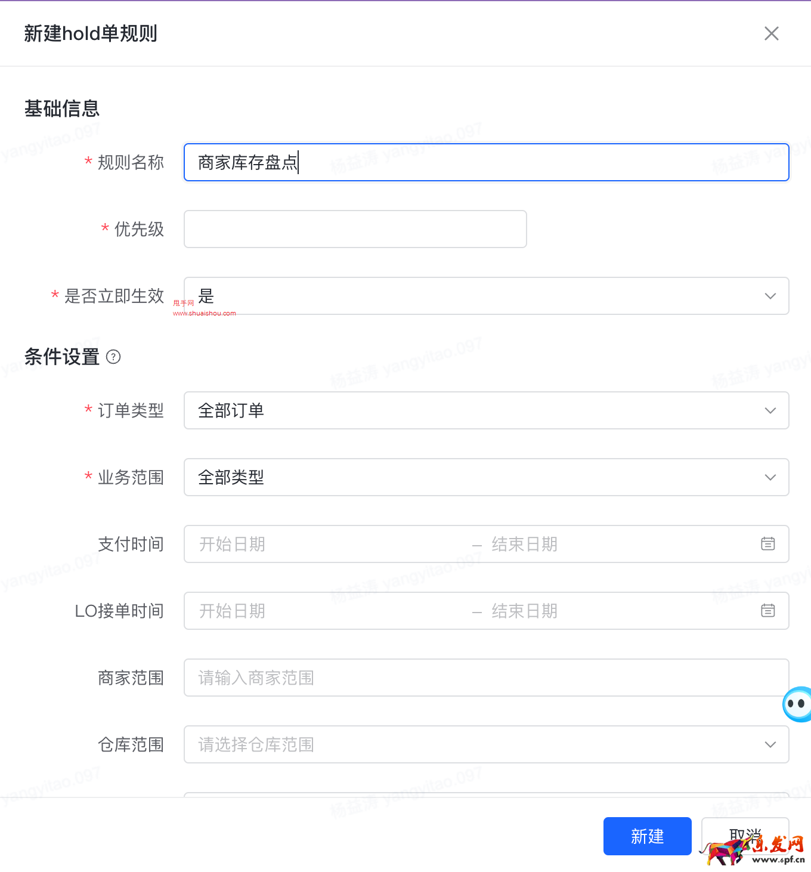Focus the 规则名称 text field
811x872 pixels.
(417, 162)
